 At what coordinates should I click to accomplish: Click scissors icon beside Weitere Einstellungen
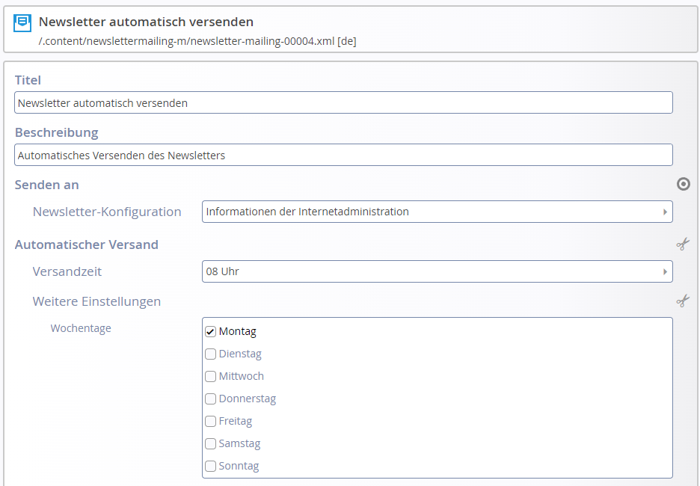pyautogui.click(x=683, y=301)
